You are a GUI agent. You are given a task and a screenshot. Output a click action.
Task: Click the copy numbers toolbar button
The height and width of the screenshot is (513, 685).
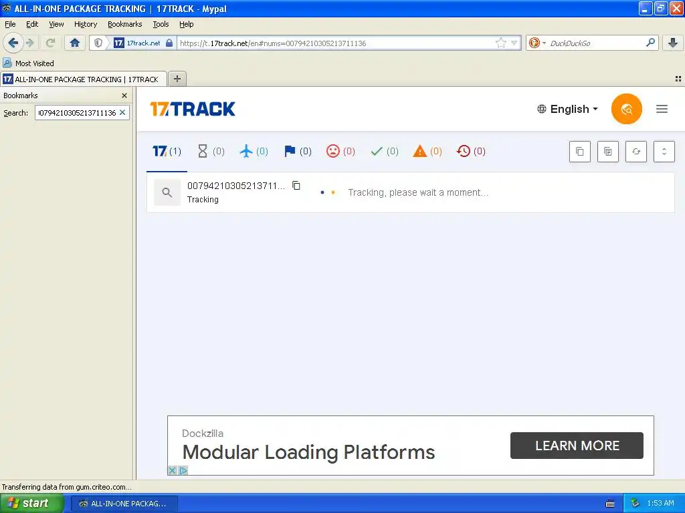(580, 152)
